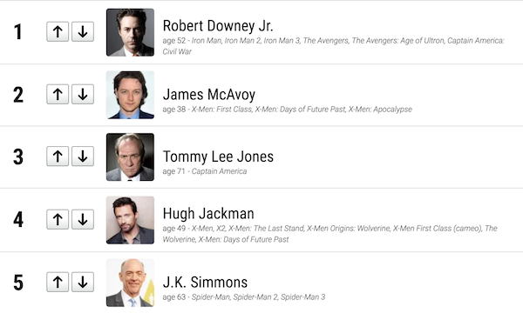Open Hugh Jackman photo thumbnail
This screenshot has height=313, width=523.
coord(130,220)
